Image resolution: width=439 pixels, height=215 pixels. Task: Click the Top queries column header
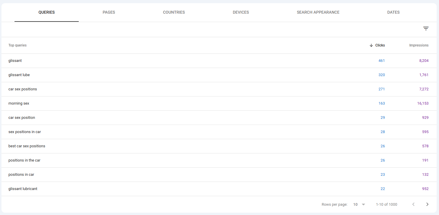click(17, 45)
